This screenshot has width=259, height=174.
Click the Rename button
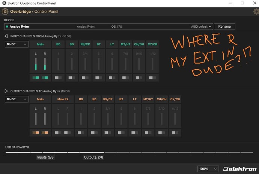click(224, 27)
